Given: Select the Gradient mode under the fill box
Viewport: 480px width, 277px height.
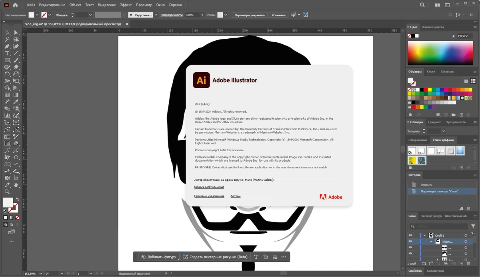Looking at the screenshot, I should tap(11, 218).
